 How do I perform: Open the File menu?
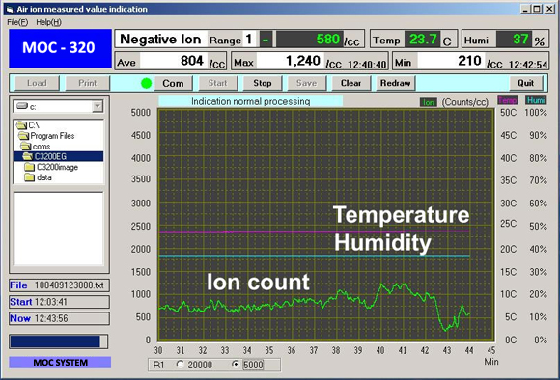coord(17,22)
